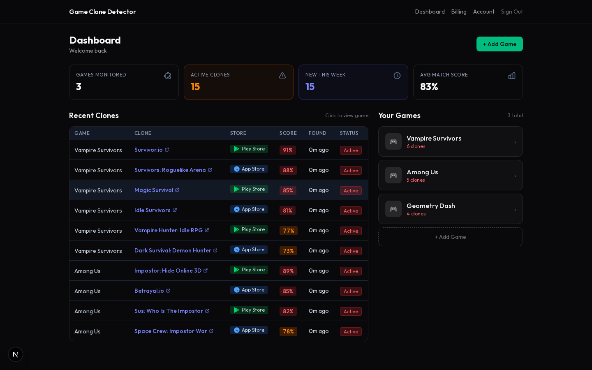Toggle Active status for Impostor: Hide Online 3D
Screen dimensions: 592x370
point(351,271)
